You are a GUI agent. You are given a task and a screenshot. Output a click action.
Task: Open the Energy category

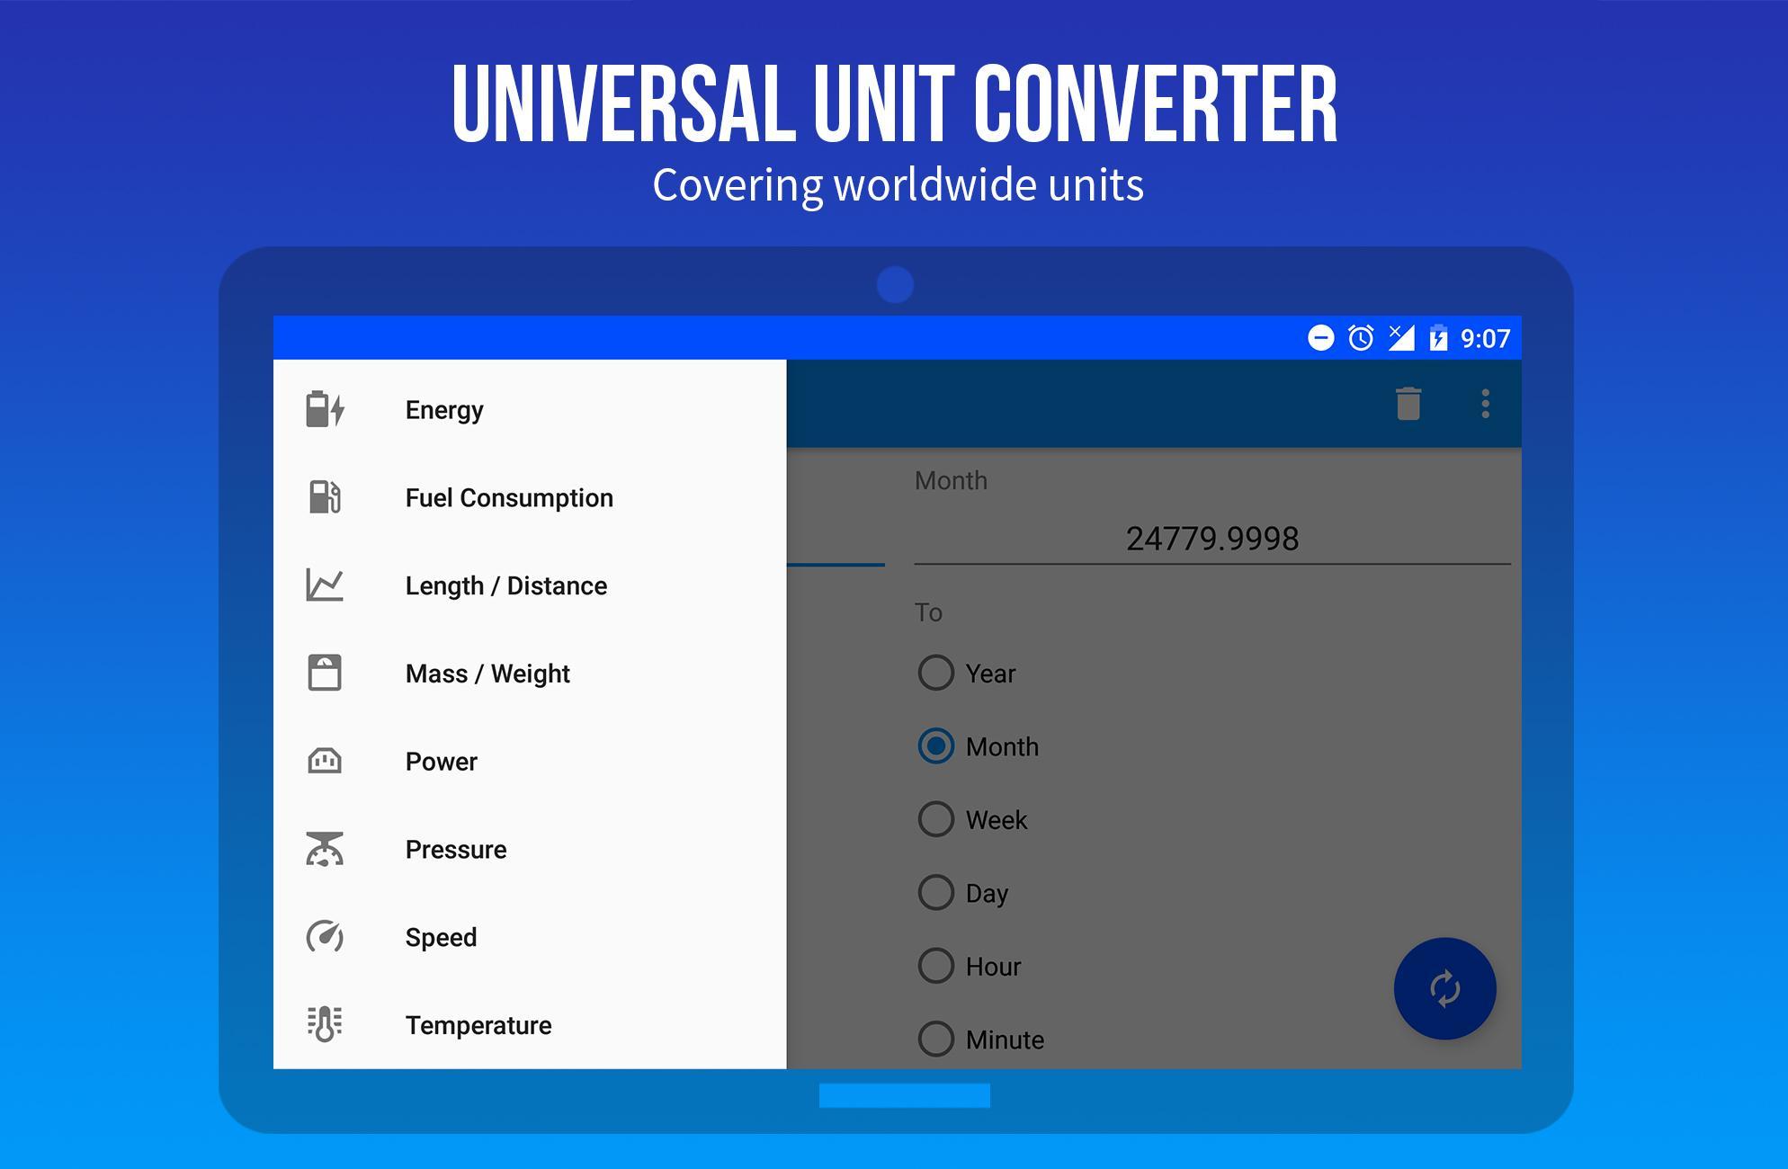click(x=530, y=409)
